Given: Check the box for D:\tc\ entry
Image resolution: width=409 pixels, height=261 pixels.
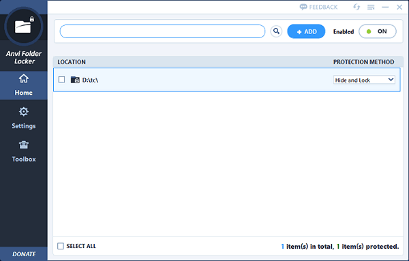Looking at the screenshot, I should tap(61, 80).
